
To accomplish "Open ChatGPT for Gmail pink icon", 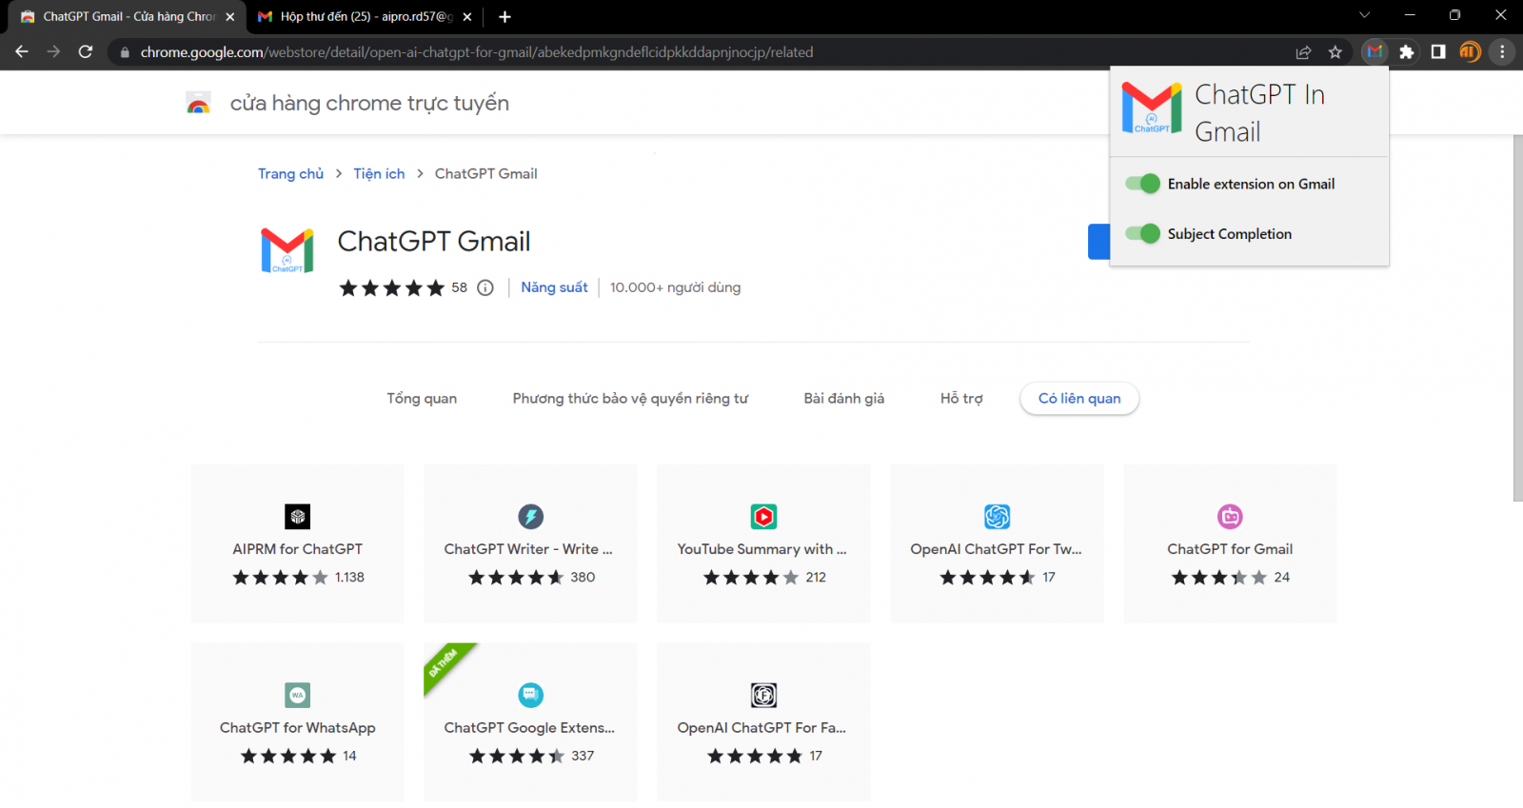I will tap(1230, 517).
